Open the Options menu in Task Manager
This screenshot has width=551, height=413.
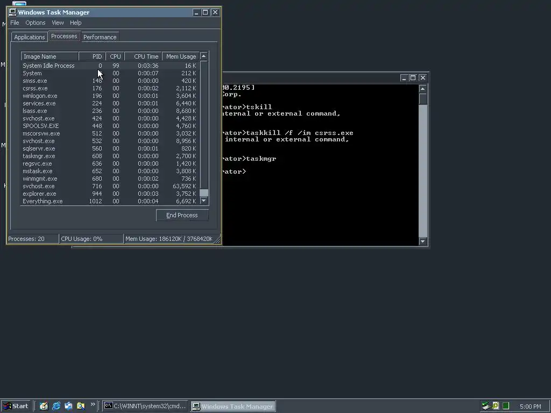tap(35, 23)
